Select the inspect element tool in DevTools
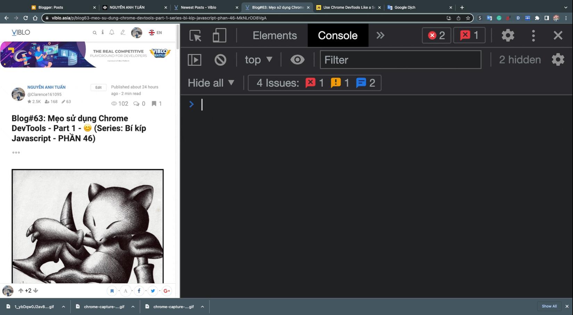This screenshot has height=315, width=573. (195, 35)
